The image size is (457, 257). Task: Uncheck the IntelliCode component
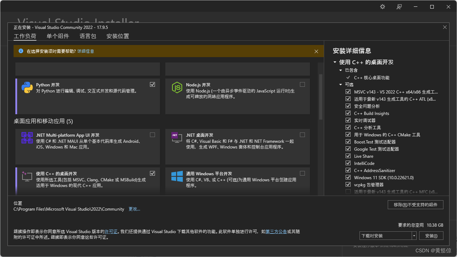tap(348, 163)
